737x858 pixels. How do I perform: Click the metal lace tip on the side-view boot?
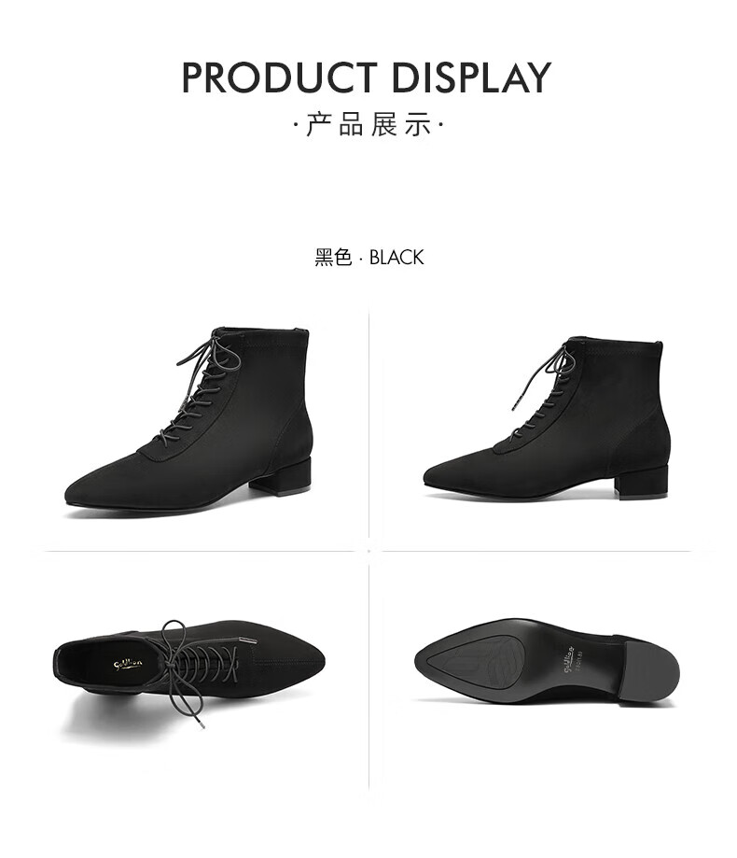[517, 402]
